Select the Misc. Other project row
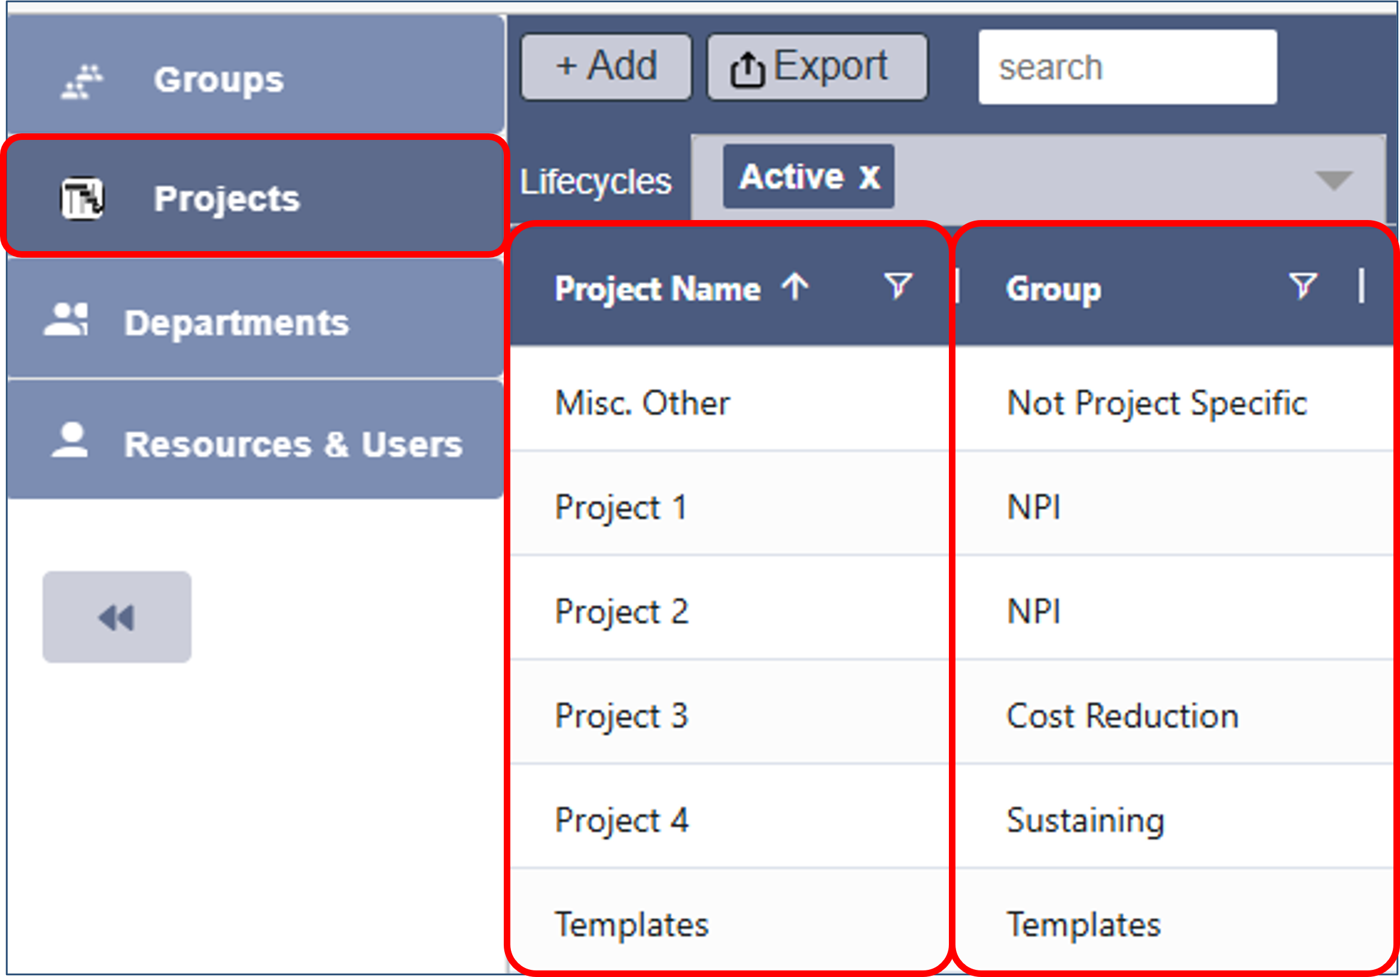This screenshot has width=1400, height=977. (642, 403)
